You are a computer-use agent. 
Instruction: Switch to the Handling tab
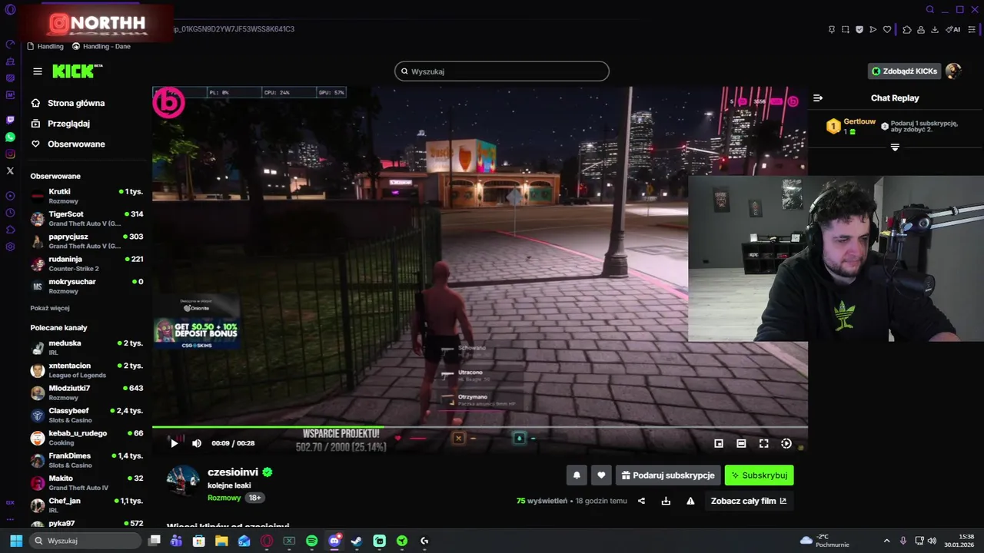tap(45, 46)
